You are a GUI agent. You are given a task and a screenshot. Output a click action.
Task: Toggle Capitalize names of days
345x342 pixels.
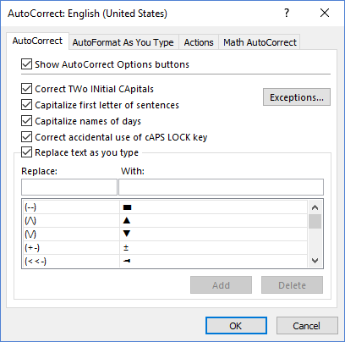[x=26, y=121]
